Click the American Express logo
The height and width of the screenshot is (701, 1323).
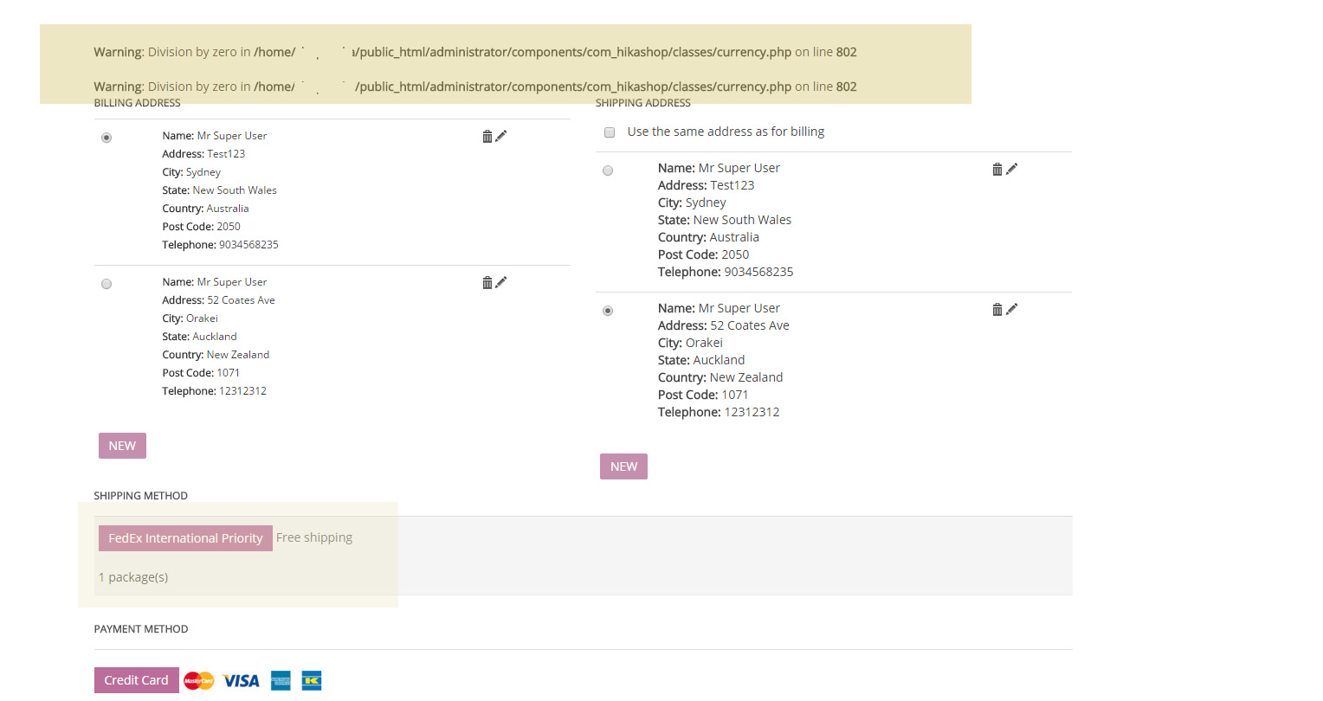click(281, 681)
